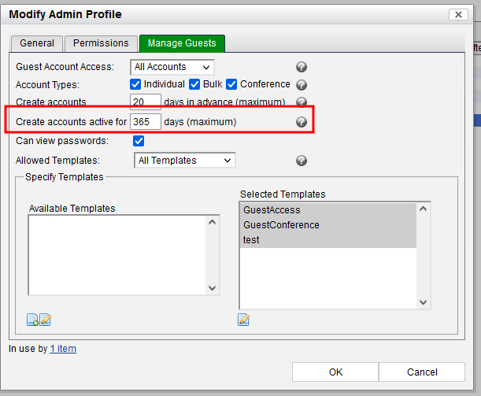The image size is (481, 396).
Task: Open the Permissions tab
Action: click(101, 44)
